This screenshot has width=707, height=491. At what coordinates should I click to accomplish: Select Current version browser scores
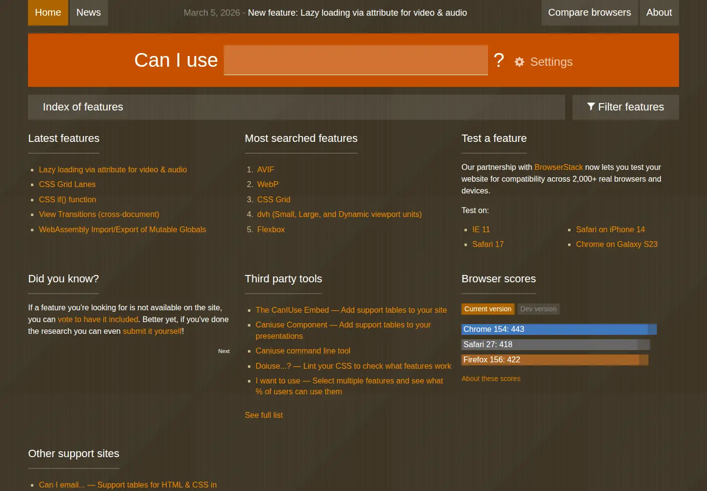click(488, 309)
